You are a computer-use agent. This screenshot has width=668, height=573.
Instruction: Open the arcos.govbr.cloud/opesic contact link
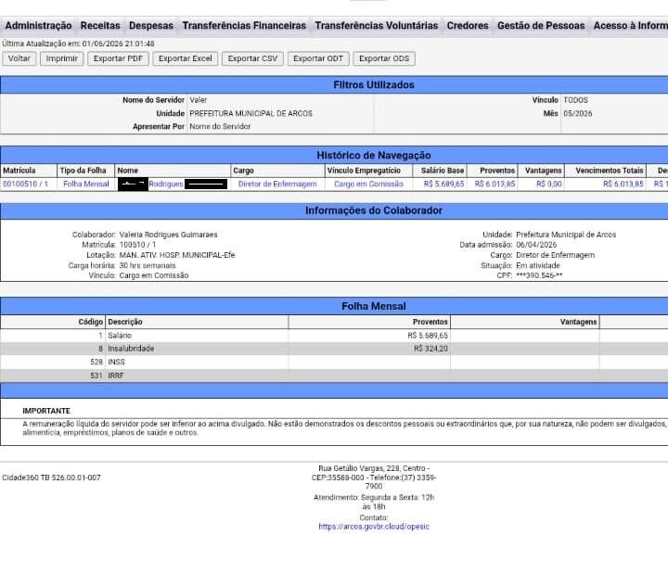[x=374, y=527]
